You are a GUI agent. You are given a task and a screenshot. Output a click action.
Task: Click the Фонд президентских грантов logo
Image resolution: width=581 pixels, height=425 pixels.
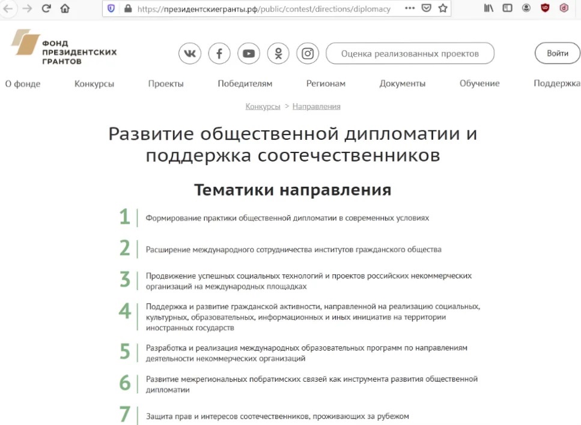tap(64, 47)
